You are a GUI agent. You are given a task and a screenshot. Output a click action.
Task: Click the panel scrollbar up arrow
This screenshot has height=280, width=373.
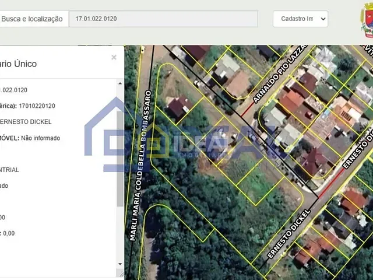tap(120, 83)
